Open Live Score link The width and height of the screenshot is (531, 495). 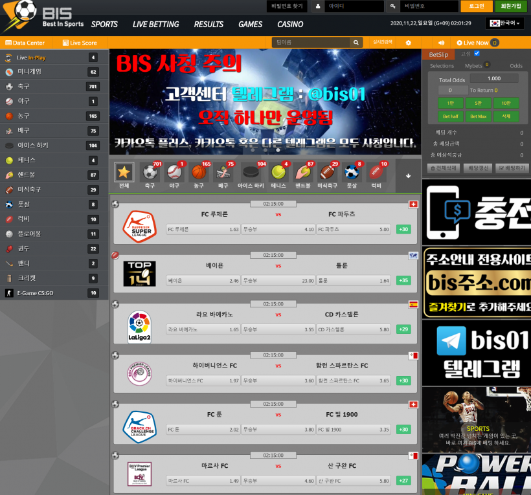[x=80, y=43]
